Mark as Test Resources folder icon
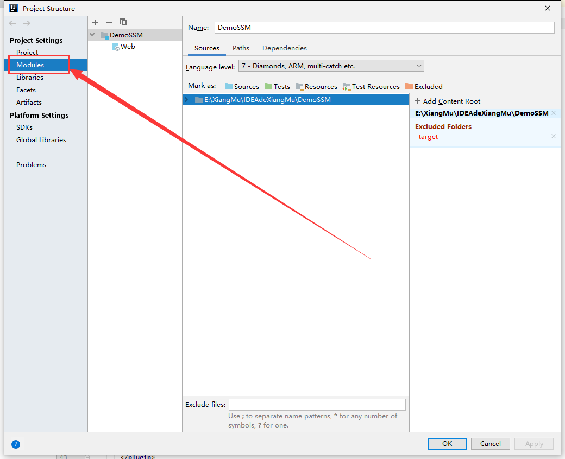The image size is (565, 459). pyautogui.click(x=347, y=87)
